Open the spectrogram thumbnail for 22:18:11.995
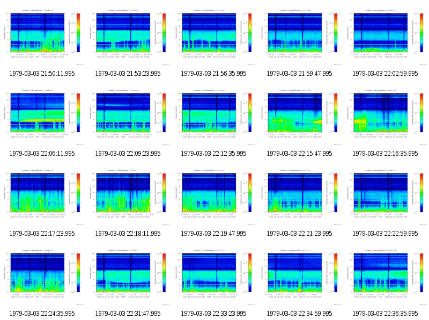This screenshot has height=320, width=429. [x=128, y=197]
